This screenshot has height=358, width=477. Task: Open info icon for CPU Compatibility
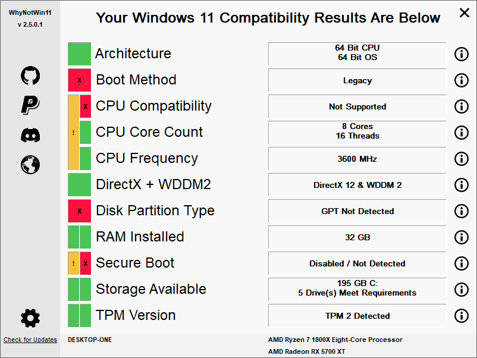[x=462, y=106]
